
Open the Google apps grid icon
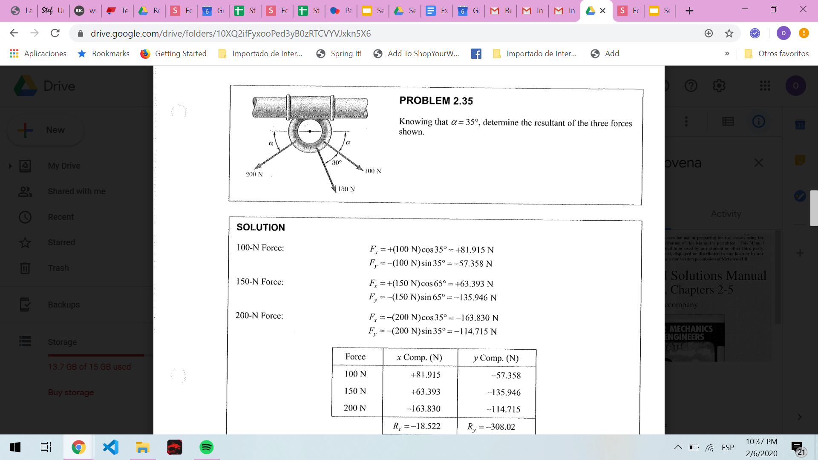pos(765,86)
